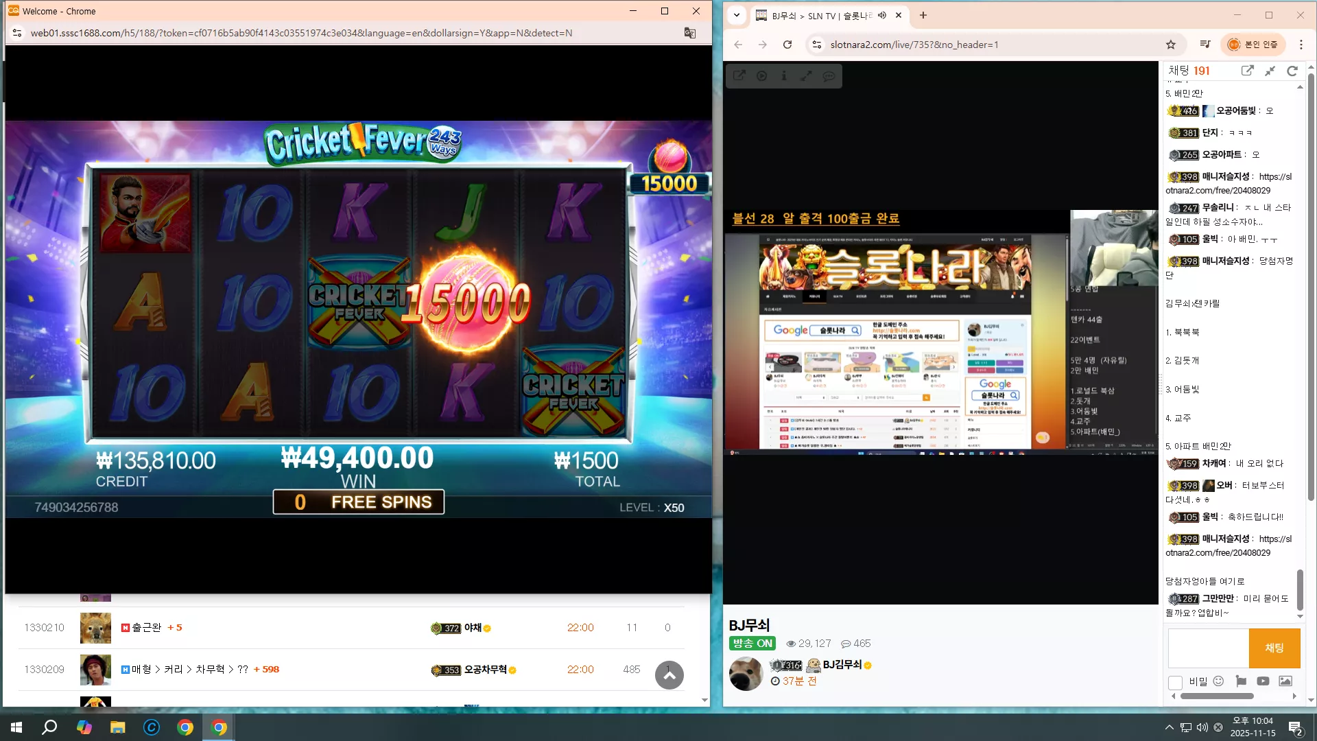This screenshot has width=1317, height=741.
Task: Show hidden system tray icons
Action: (1169, 727)
